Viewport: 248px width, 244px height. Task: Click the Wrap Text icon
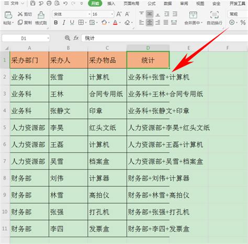click(215, 15)
